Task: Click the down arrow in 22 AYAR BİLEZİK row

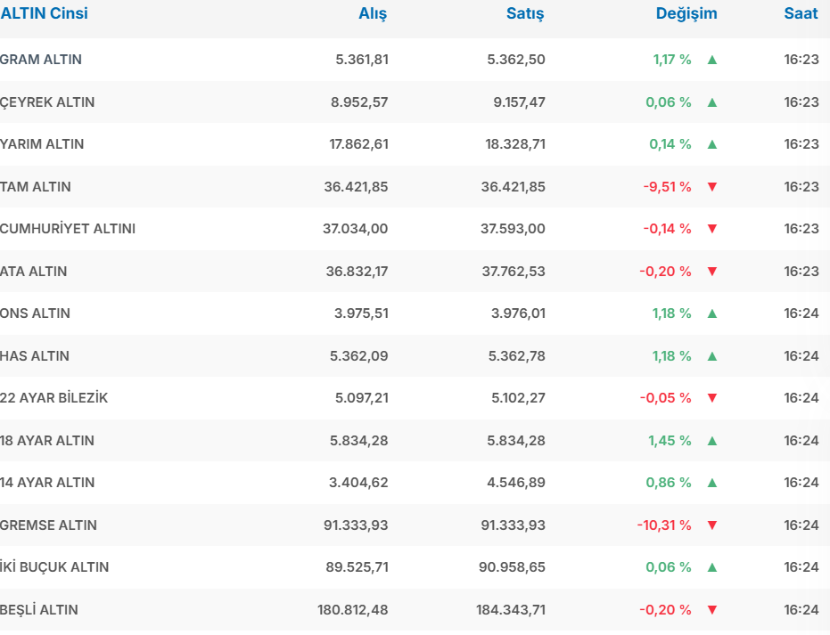Action: (711, 398)
